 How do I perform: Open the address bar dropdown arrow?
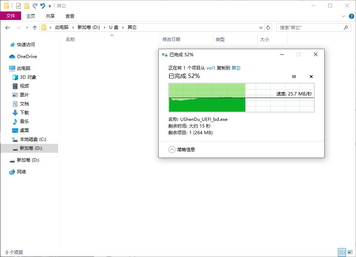[261, 27]
